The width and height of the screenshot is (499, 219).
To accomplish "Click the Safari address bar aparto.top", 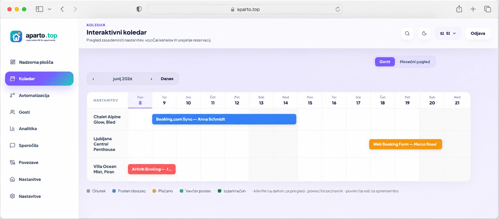I will (245, 9).
